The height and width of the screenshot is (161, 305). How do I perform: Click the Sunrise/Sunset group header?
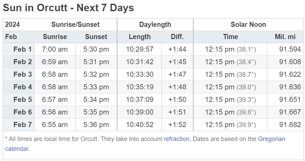point(75,24)
